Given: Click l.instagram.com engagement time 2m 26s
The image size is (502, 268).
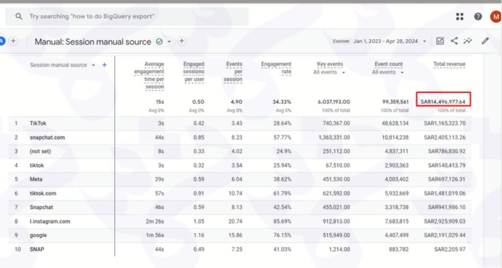Looking at the screenshot, I should tap(155, 221).
